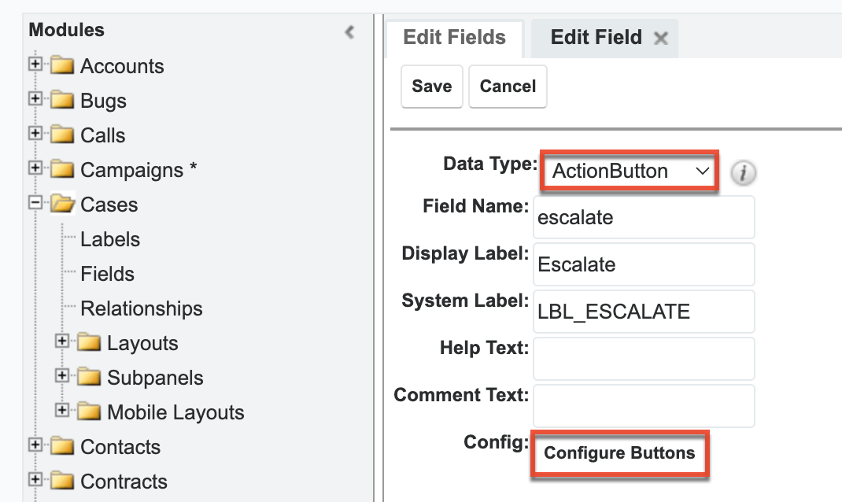Viewport: 842px width, 502px height.
Task: Click the Bugs folder icon
Action: click(x=61, y=101)
